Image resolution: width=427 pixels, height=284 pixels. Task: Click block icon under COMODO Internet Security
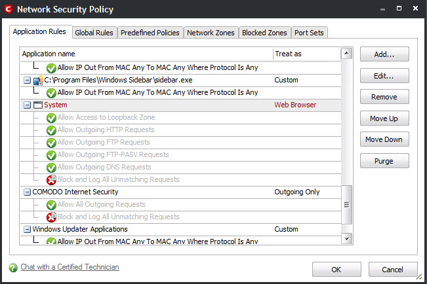pyautogui.click(x=51, y=217)
